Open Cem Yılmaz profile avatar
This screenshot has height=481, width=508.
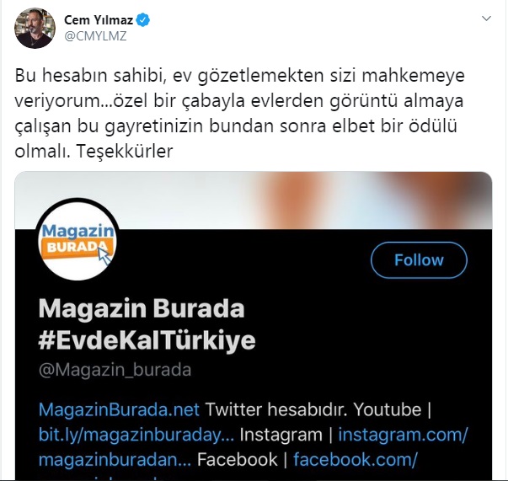(35, 28)
